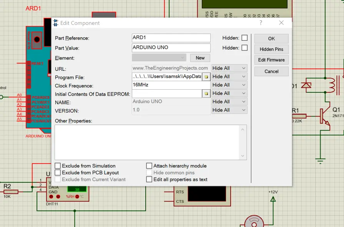Click the Program File path field
Image resolution: width=344 pixels, height=227 pixels.
tap(167, 77)
